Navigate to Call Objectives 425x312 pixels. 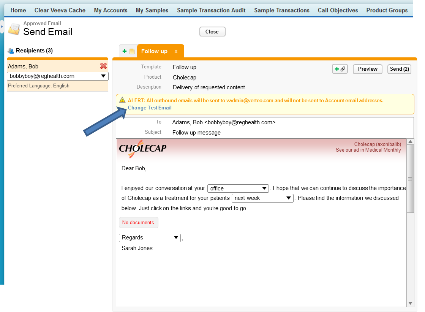click(x=338, y=10)
